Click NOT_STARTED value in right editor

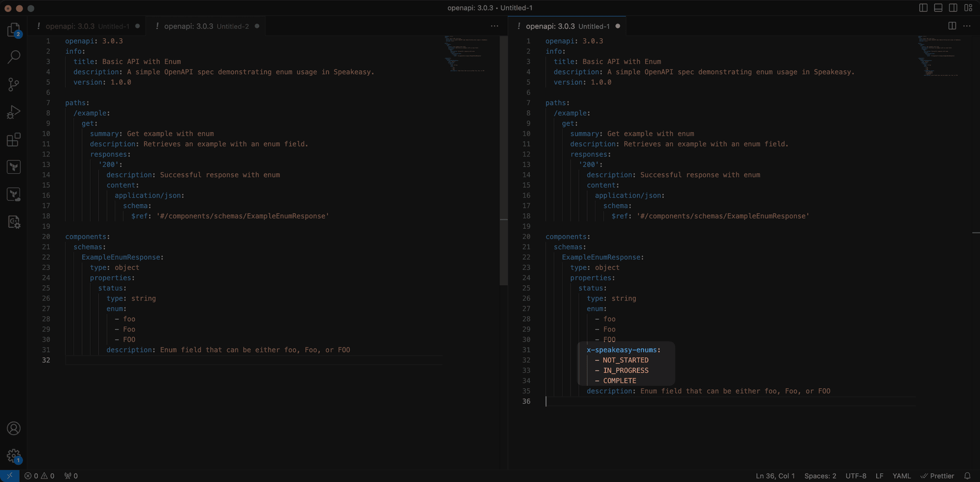(x=625, y=360)
